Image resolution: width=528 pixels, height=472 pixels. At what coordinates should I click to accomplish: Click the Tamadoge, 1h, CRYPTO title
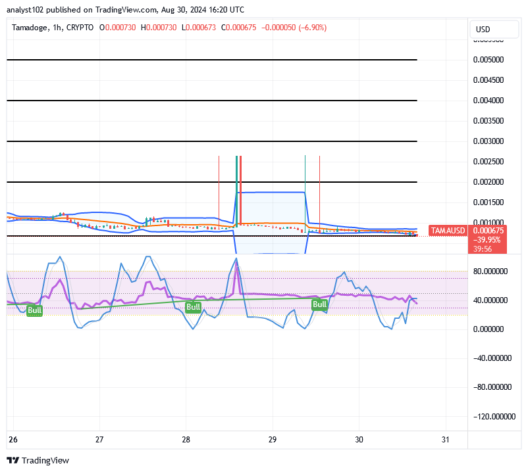pyautogui.click(x=53, y=28)
